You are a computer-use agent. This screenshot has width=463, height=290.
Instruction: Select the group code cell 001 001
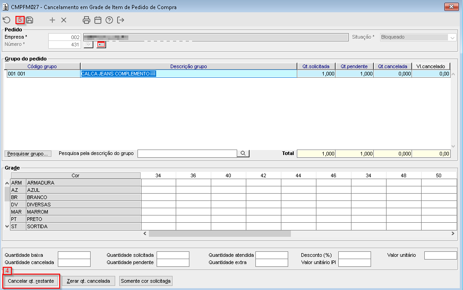coord(43,74)
